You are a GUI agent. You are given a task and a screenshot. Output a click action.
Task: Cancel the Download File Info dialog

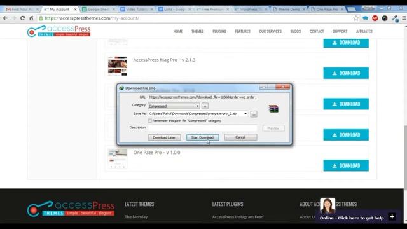240,137
